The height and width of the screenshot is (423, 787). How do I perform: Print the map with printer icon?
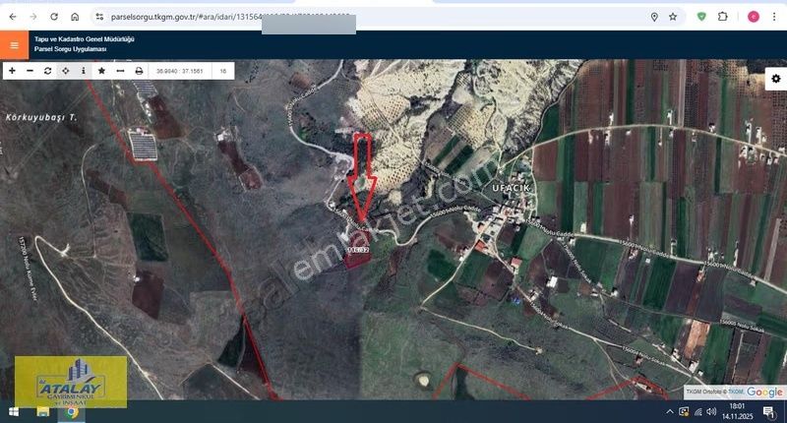click(139, 71)
